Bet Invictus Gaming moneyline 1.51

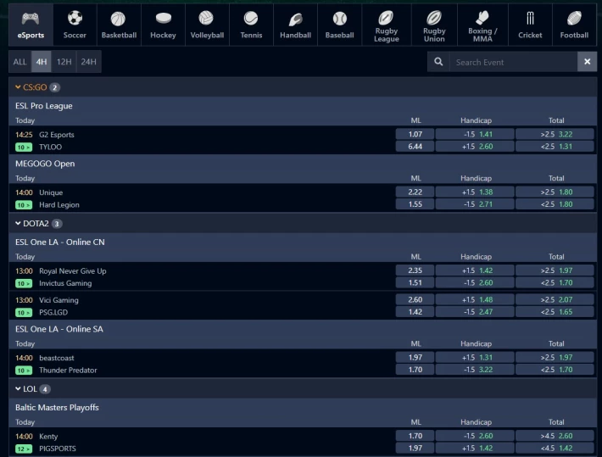[x=415, y=282]
